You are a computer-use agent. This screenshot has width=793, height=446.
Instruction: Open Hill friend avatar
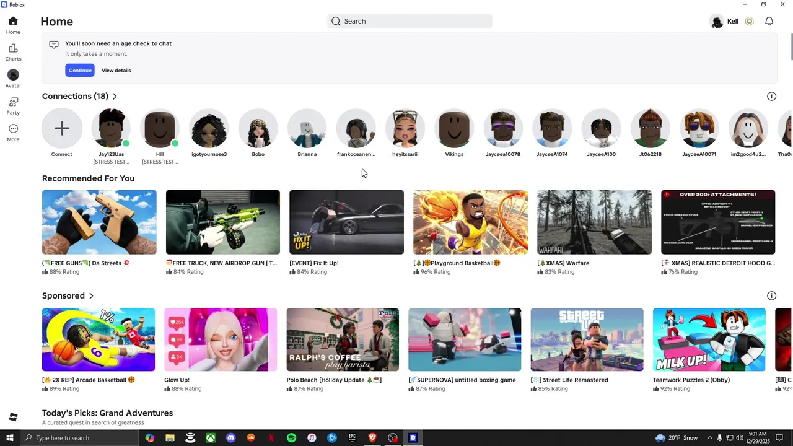(x=160, y=128)
